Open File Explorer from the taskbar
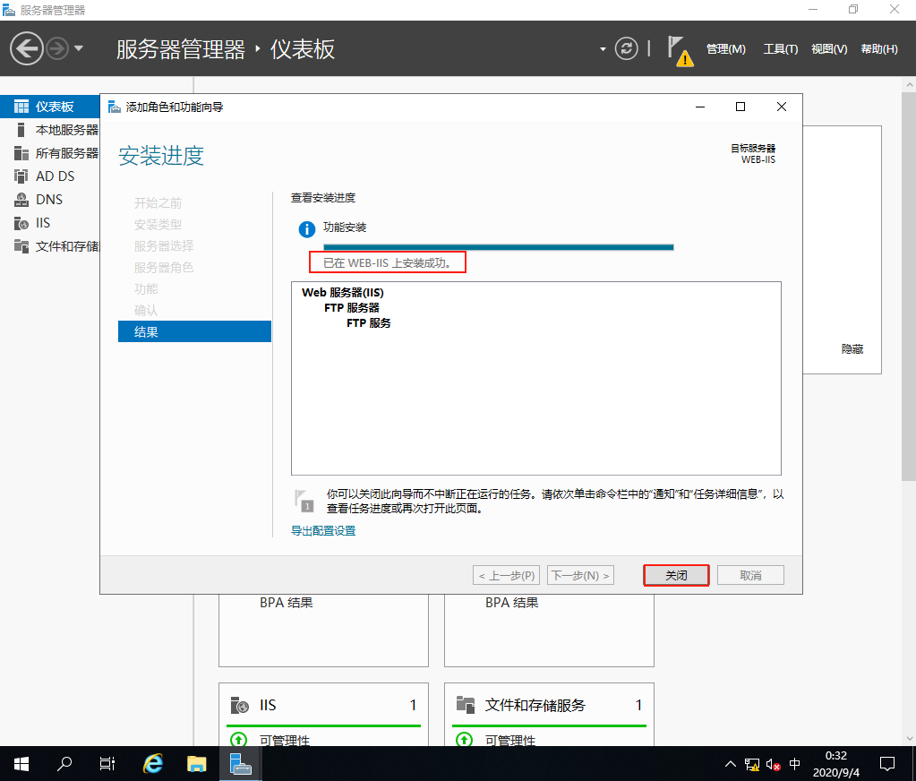This screenshot has height=781, width=916. [196, 763]
